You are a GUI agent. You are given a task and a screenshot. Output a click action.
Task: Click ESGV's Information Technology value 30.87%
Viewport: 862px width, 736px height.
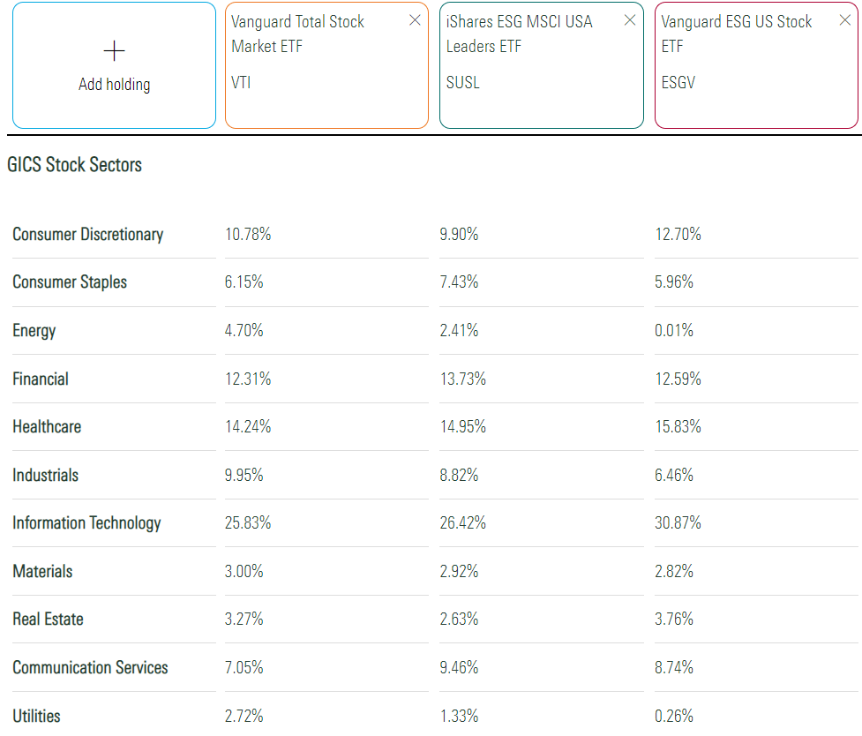(x=678, y=523)
